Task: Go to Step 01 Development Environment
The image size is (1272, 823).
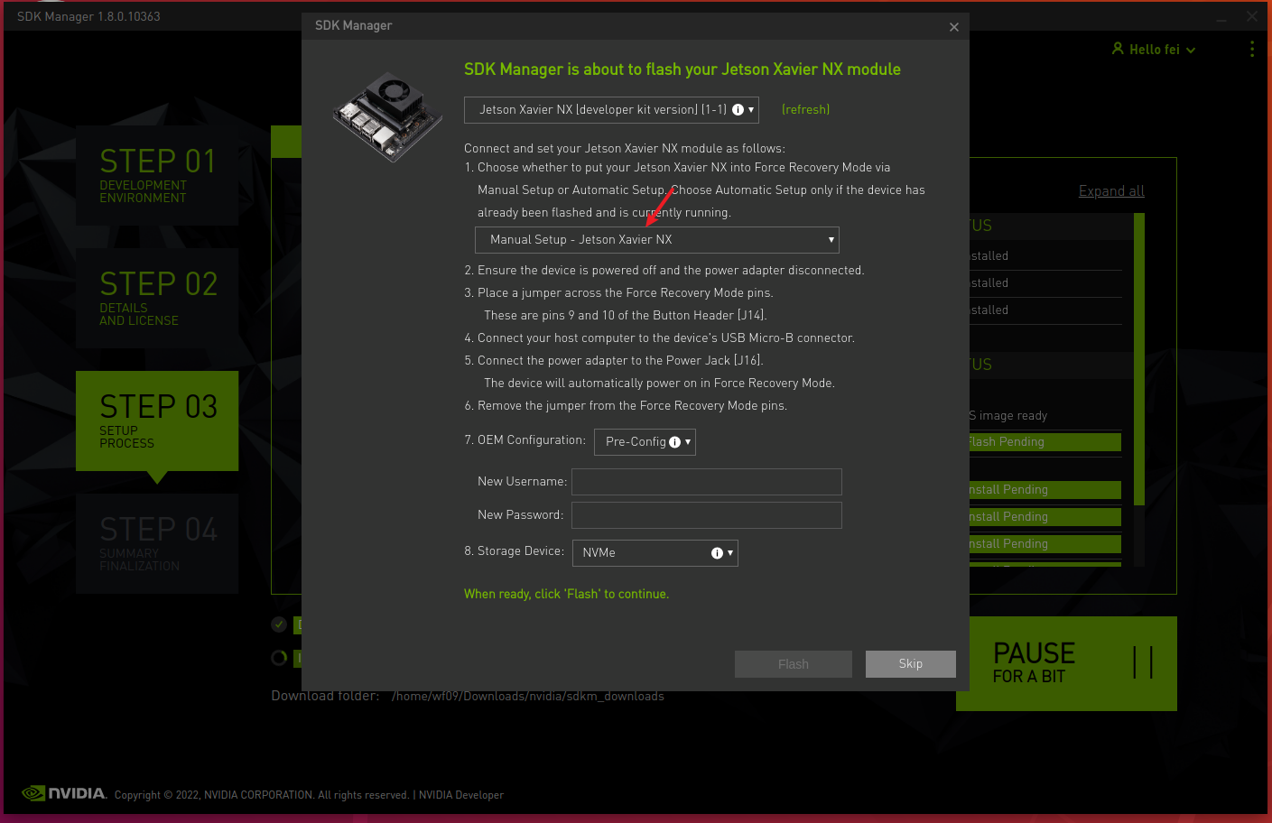Action: point(157,175)
